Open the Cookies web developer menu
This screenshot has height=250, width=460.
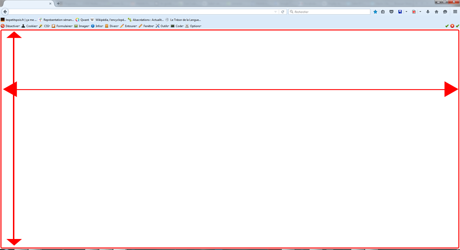click(29, 26)
